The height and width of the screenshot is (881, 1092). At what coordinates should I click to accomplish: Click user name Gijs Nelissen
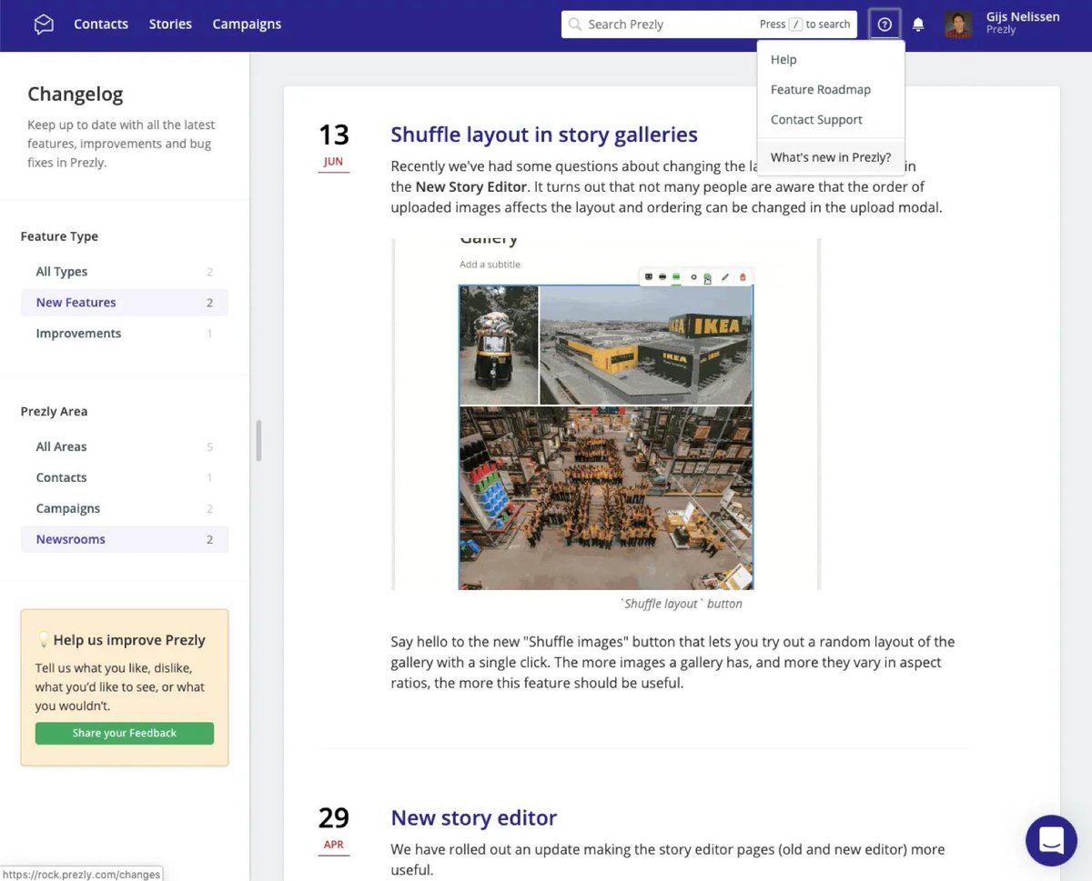[1023, 16]
